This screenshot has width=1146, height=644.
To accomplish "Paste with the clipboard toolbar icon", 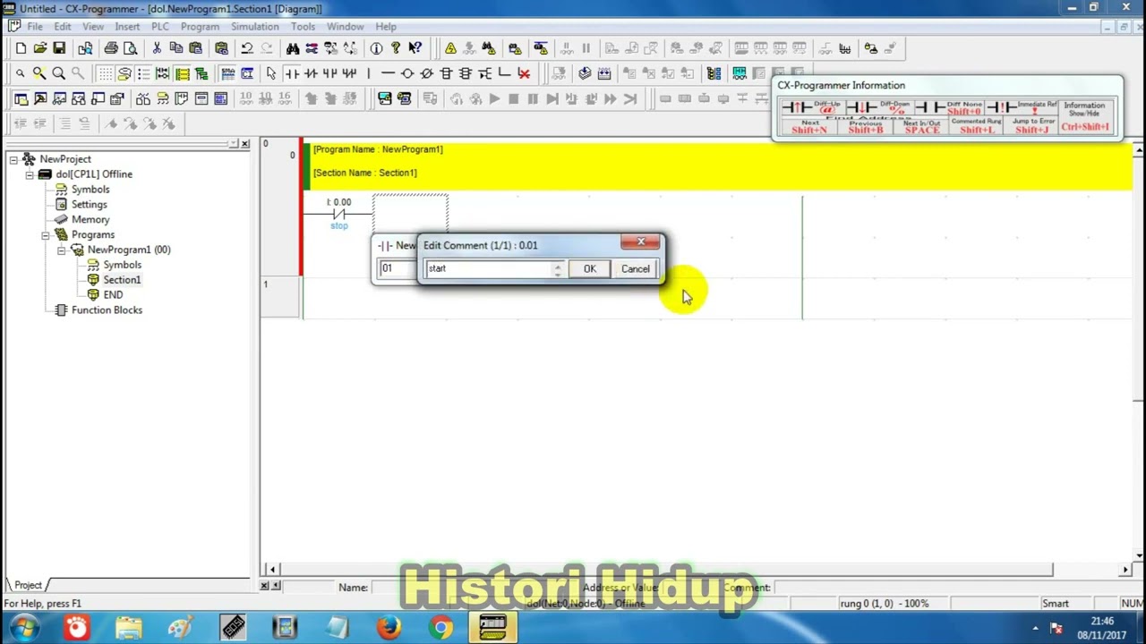I will click(195, 48).
